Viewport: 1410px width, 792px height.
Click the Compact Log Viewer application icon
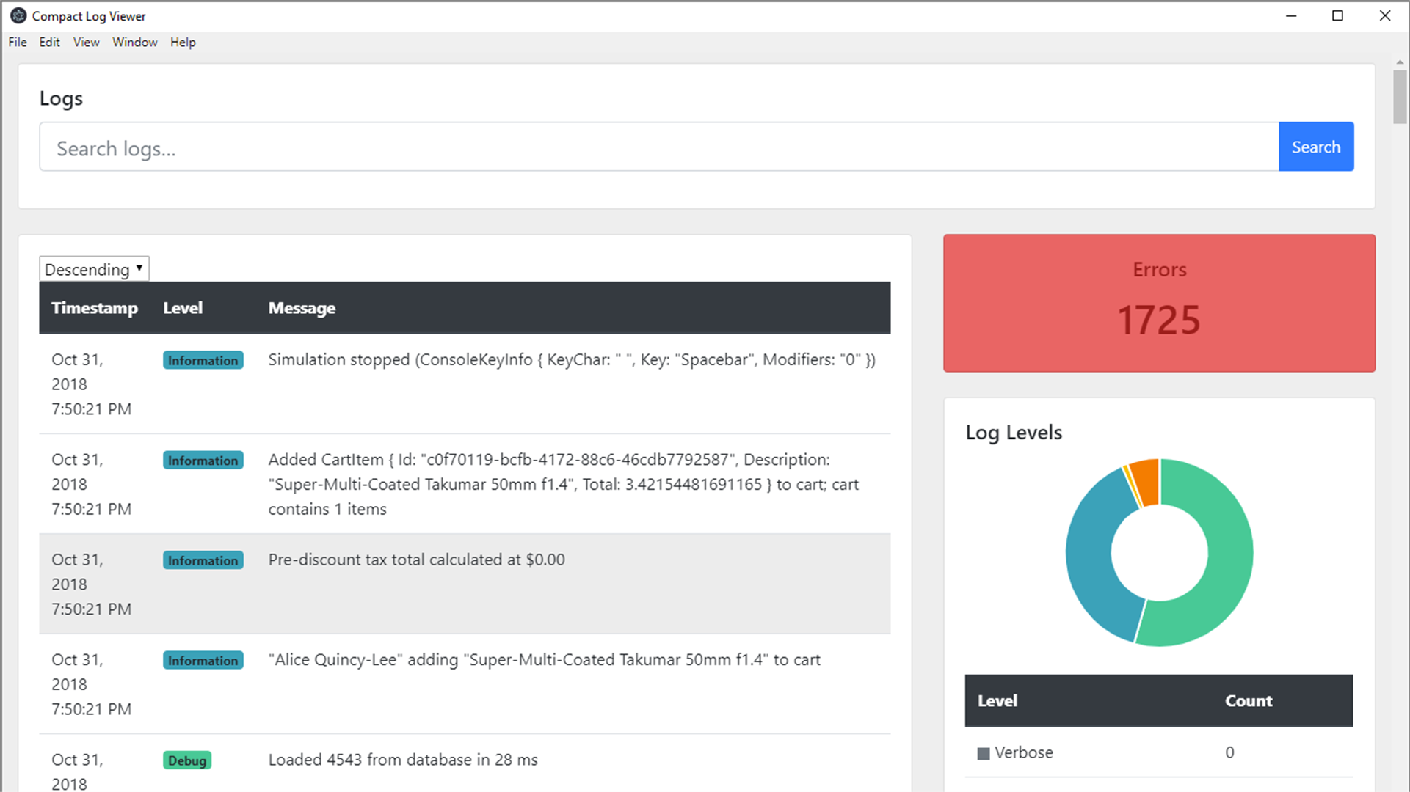(x=19, y=15)
